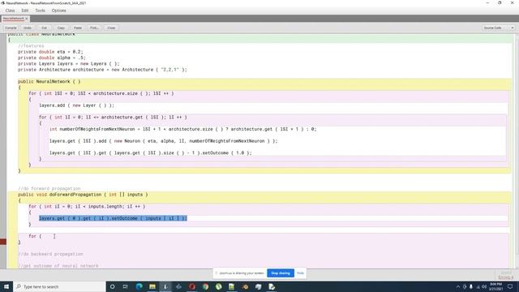Open the Windows Start menu

[x=6, y=286]
